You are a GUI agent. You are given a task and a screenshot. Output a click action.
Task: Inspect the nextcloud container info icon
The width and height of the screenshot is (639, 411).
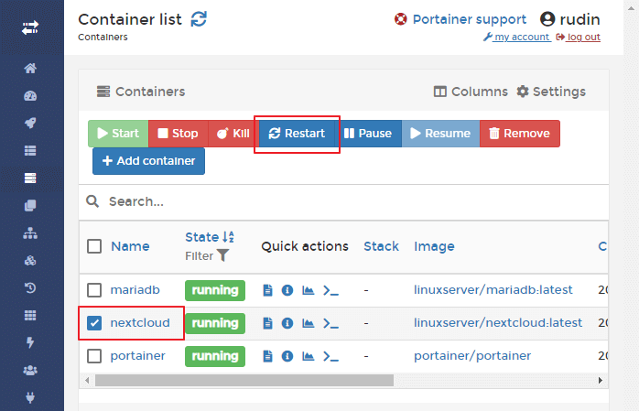pos(287,323)
